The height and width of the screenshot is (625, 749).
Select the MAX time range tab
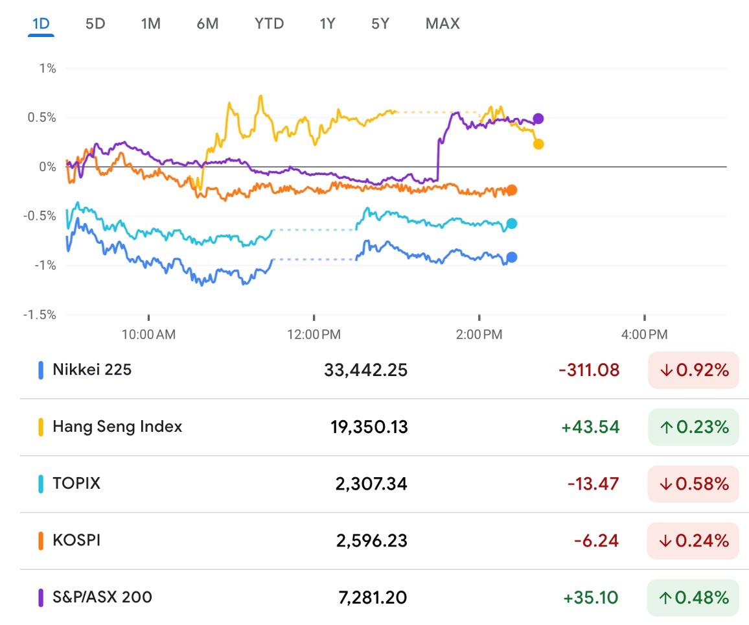(x=443, y=23)
